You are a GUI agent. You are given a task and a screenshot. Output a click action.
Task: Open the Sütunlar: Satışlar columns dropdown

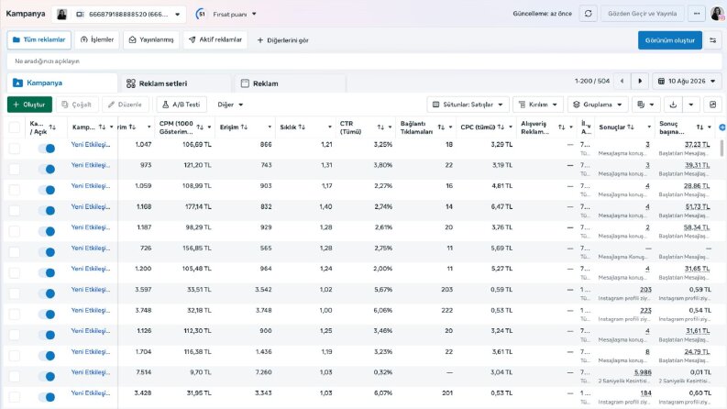point(468,105)
